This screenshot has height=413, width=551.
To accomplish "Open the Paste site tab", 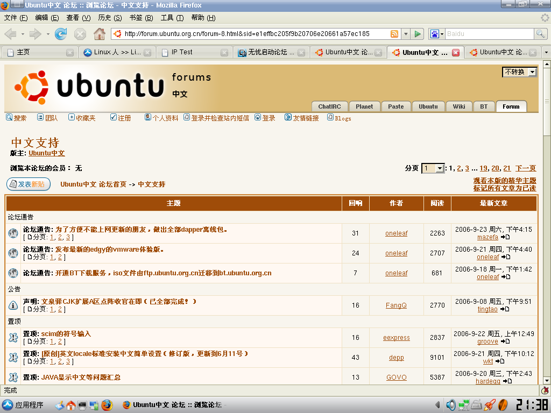I will click(396, 106).
